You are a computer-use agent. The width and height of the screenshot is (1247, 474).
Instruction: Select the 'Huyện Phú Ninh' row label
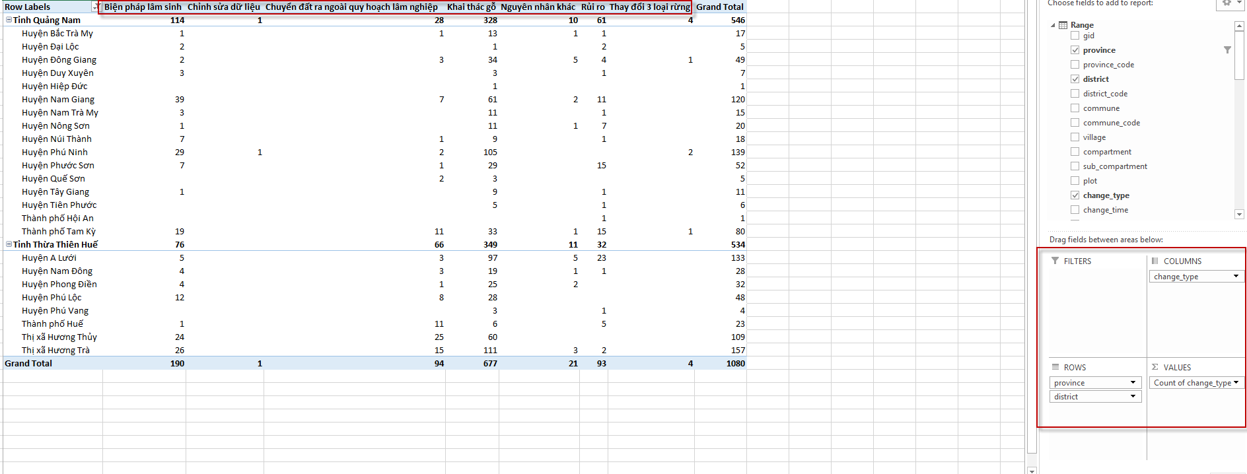55,152
